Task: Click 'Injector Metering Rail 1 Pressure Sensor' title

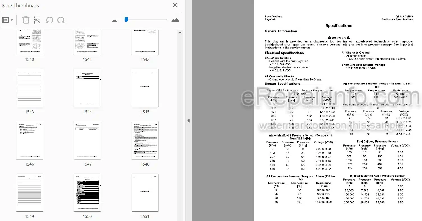Action: [x=377, y=176]
